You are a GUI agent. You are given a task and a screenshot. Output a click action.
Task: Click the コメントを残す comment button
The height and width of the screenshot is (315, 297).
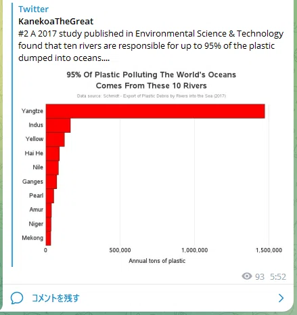click(55, 298)
